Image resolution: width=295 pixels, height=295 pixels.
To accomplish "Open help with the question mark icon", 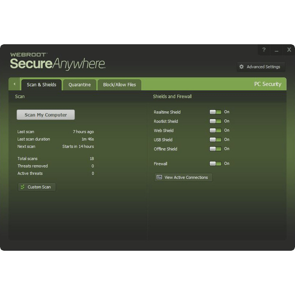I will pos(264,50).
